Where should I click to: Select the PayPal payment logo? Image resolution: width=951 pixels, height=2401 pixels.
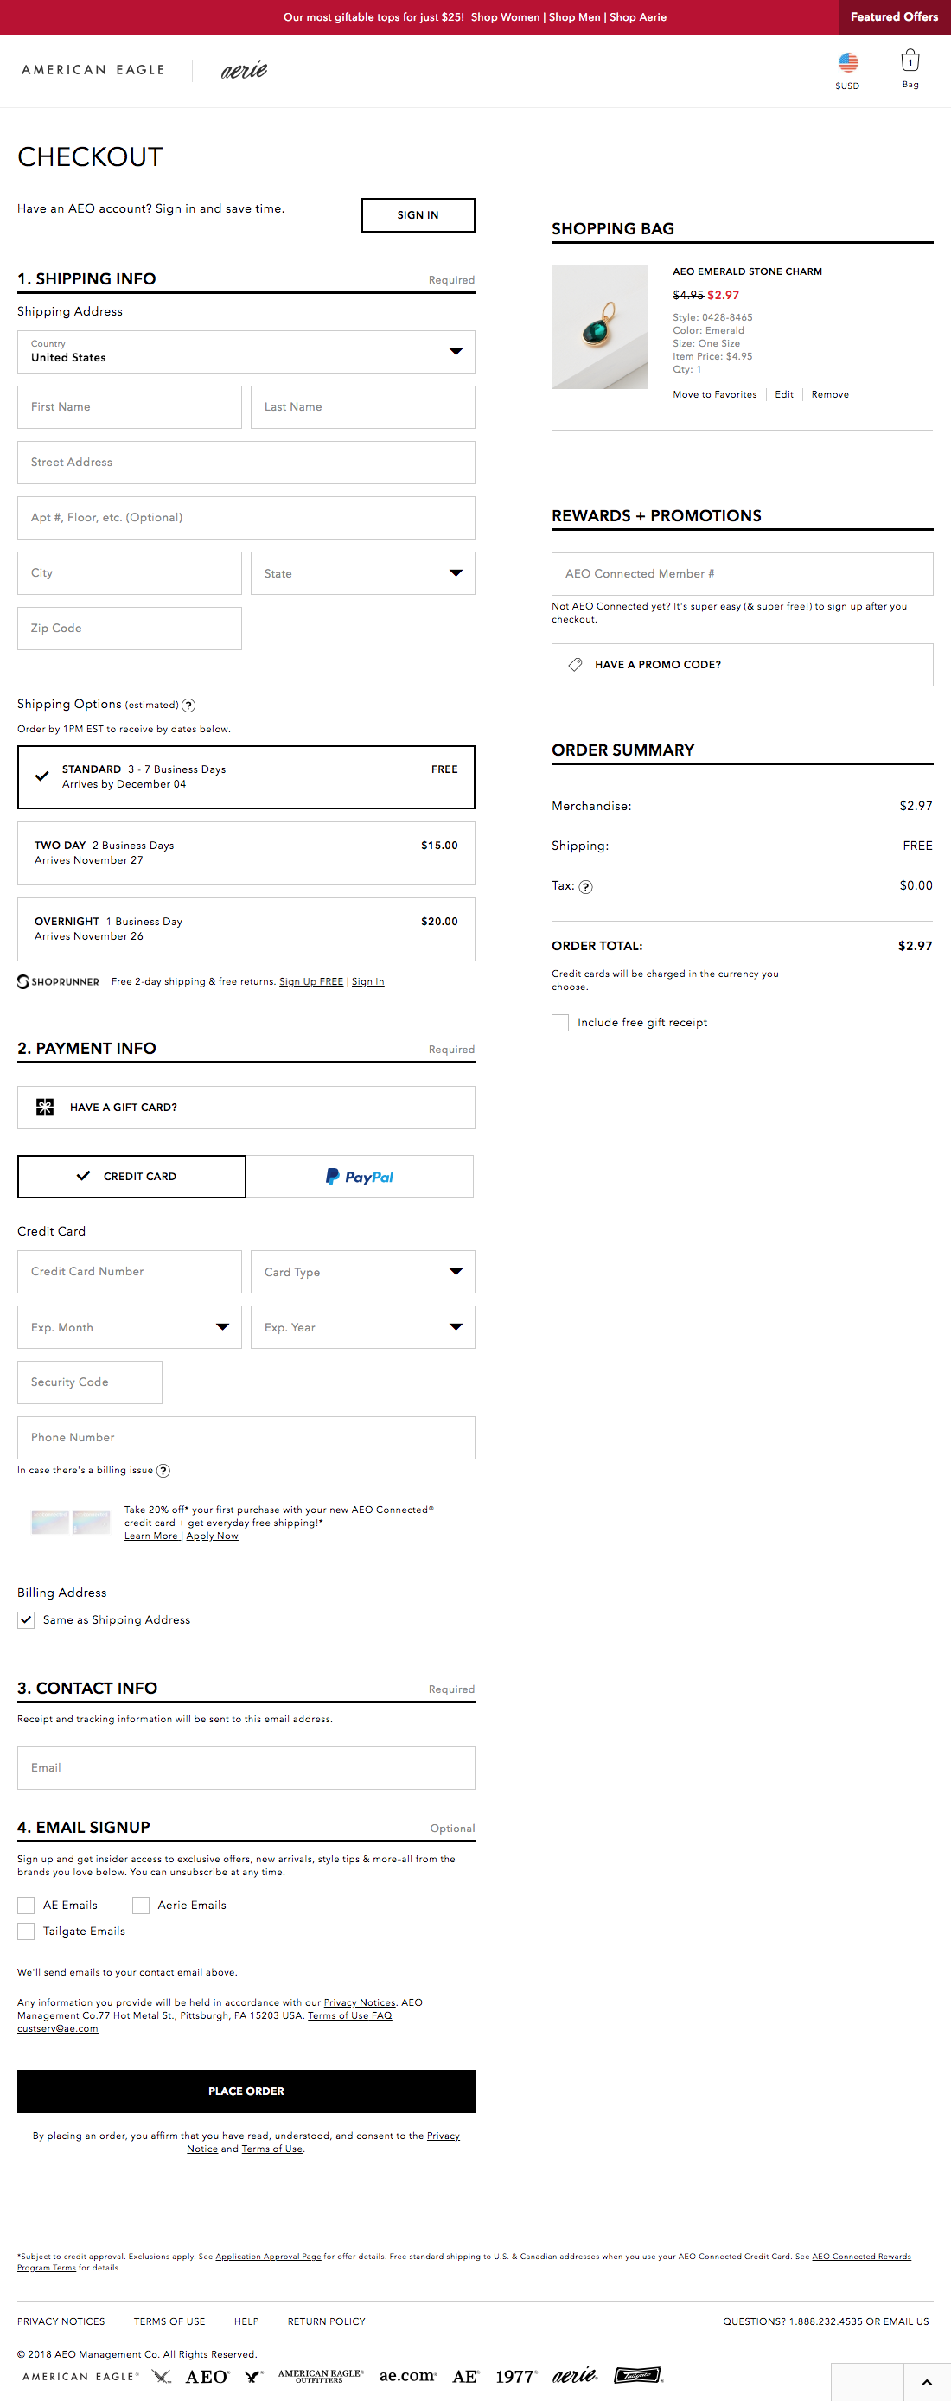361,1176
